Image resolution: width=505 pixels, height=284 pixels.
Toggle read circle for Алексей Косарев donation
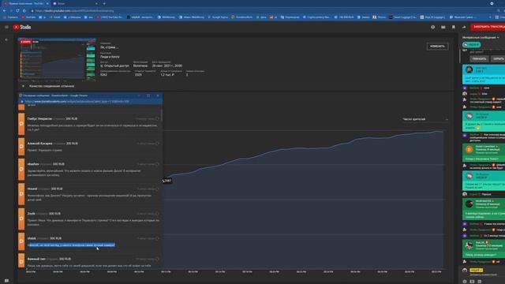tap(157, 144)
